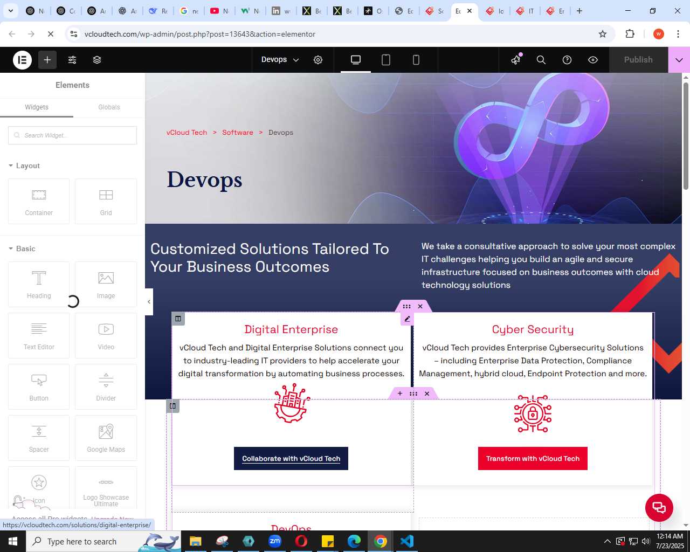Delete upper section with X handle
690x552 pixels.
click(x=420, y=306)
